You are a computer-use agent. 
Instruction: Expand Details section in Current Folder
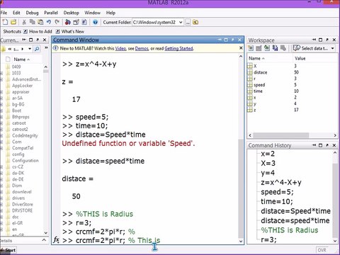click(x=44, y=240)
